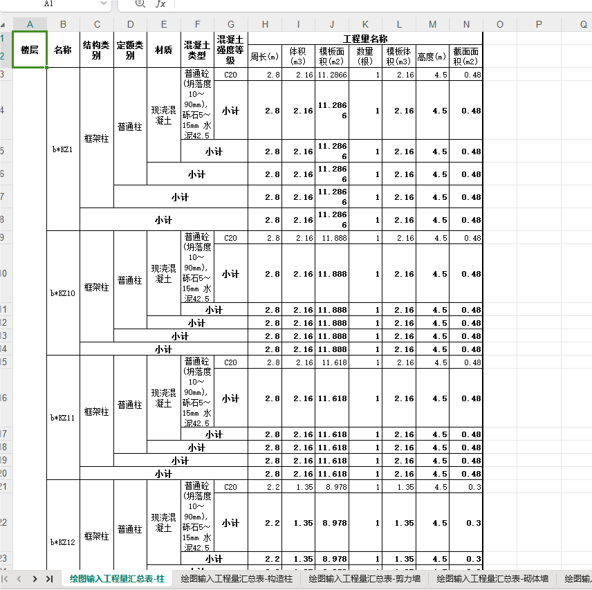Image resolution: width=592 pixels, height=590 pixels.
Task: Click the 高度(m) header cell
Action: point(433,57)
